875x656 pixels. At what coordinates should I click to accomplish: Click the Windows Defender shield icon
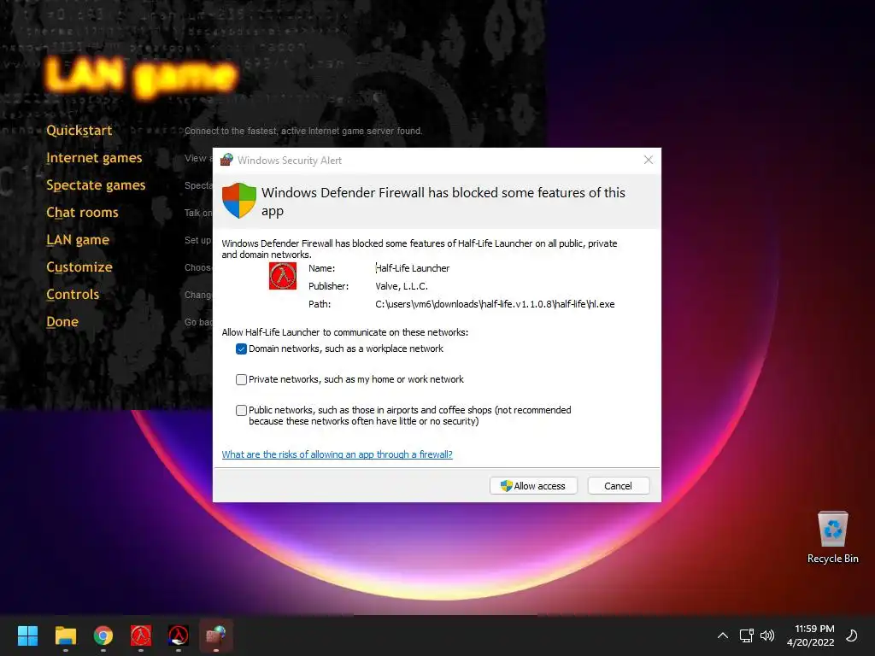click(239, 200)
